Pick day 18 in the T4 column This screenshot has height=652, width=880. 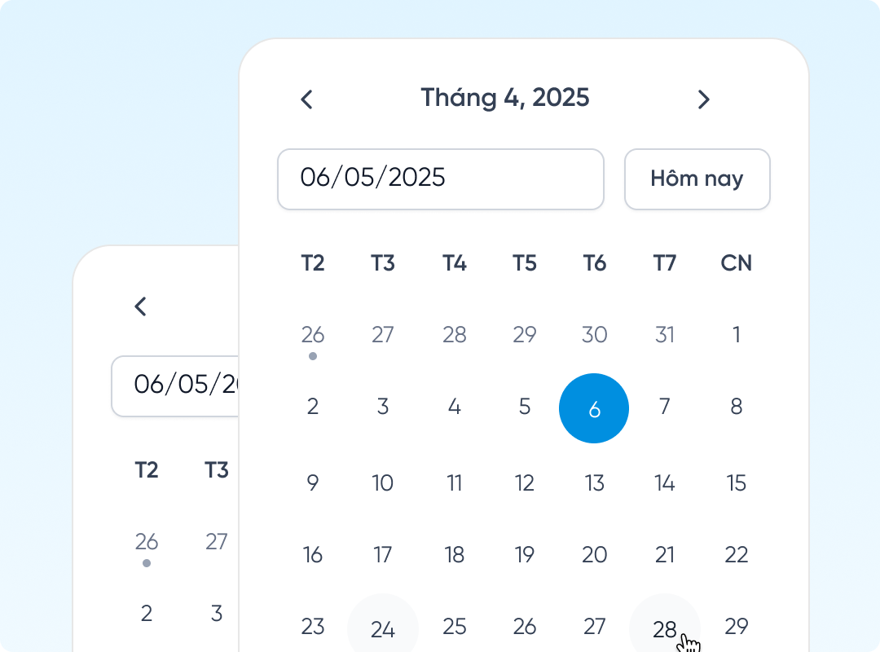click(454, 555)
